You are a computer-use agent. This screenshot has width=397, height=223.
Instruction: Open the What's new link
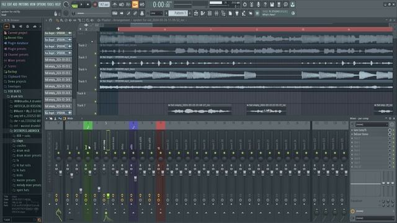269,15
